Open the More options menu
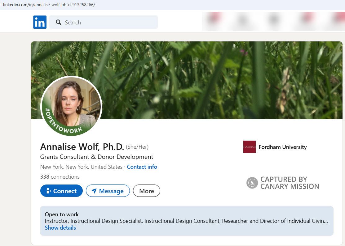Image resolution: width=345 pixels, height=246 pixels. pyautogui.click(x=146, y=191)
